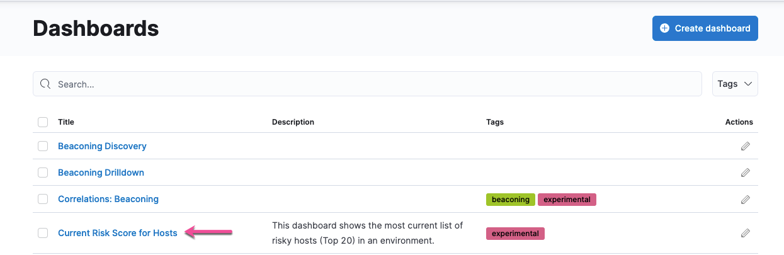Check the Beaconing Discovery row checkbox
The image size is (784, 255).
pos(43,146)
